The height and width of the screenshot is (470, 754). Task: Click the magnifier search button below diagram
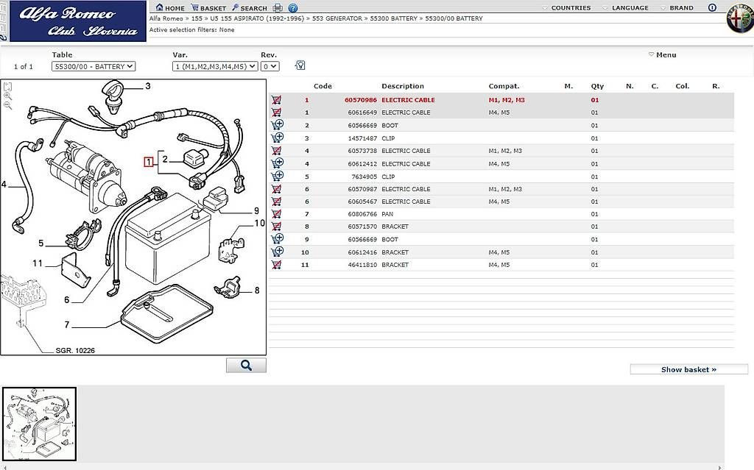coord(246,366)
